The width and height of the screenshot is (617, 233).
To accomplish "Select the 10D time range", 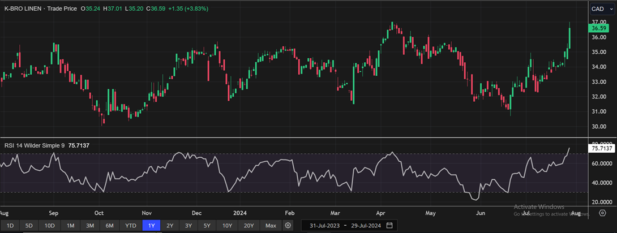I will pyautogui.click(x=50, y=226).
